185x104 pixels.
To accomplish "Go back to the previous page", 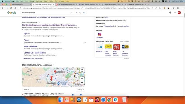I will [3, 8].
